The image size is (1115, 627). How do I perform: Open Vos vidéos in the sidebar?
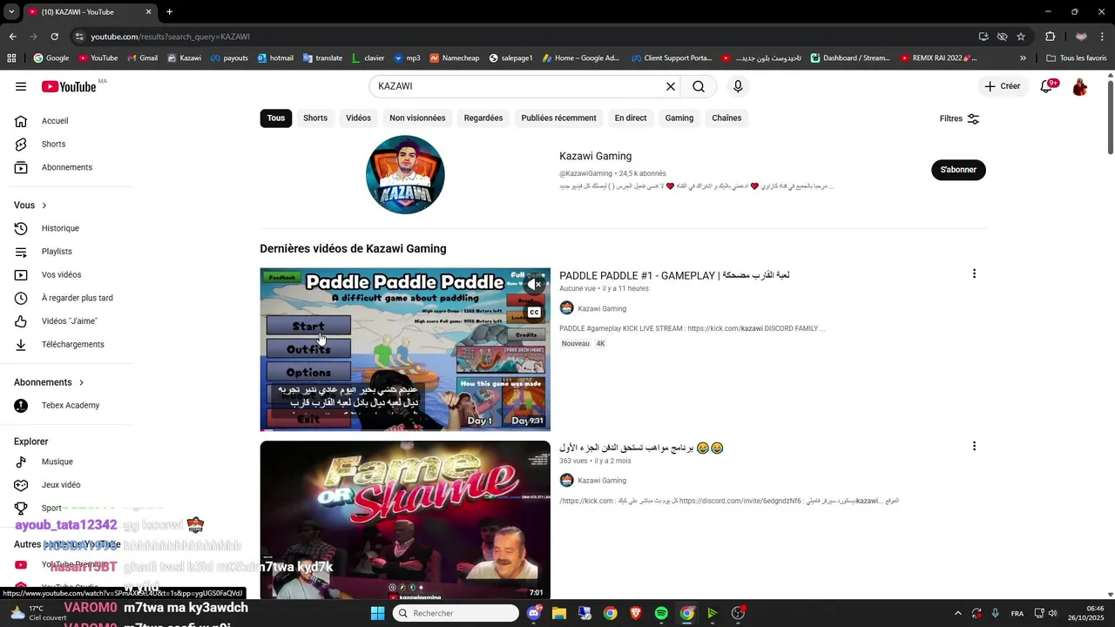[x=61, y=275]
